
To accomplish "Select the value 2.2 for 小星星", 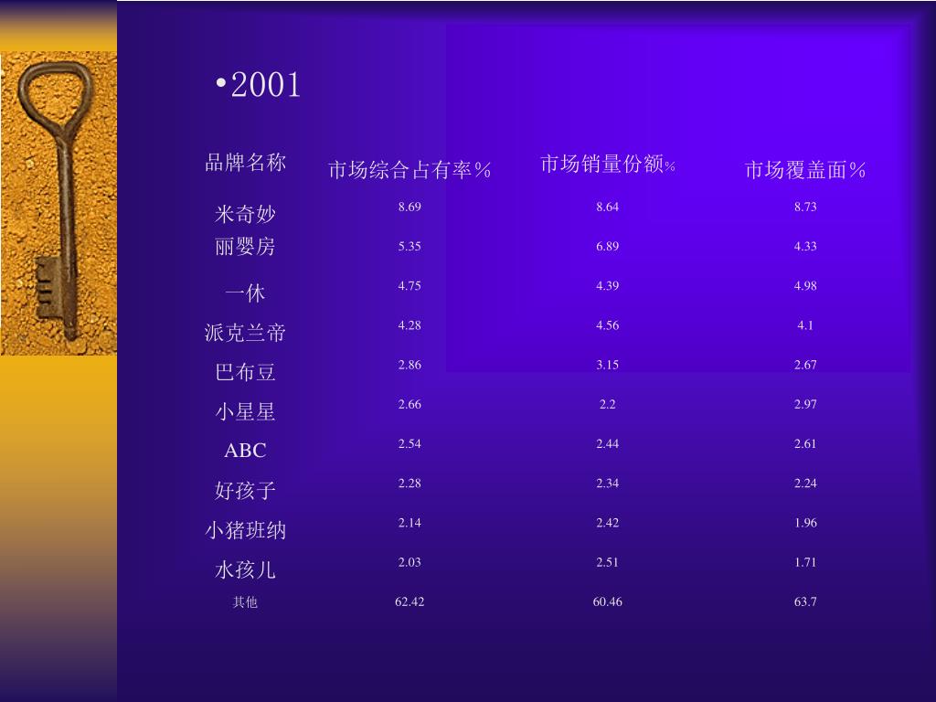I will 608,404.
